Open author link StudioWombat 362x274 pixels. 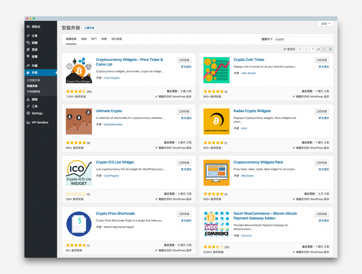click(x=113, y=125)
